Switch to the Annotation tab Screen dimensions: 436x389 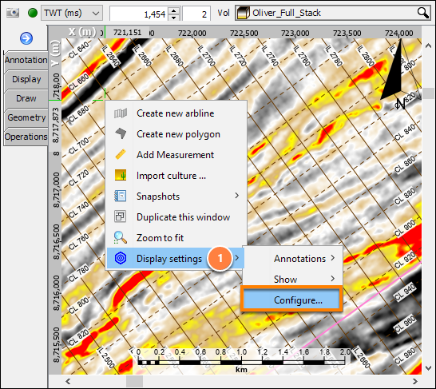(x=26, y=60)
